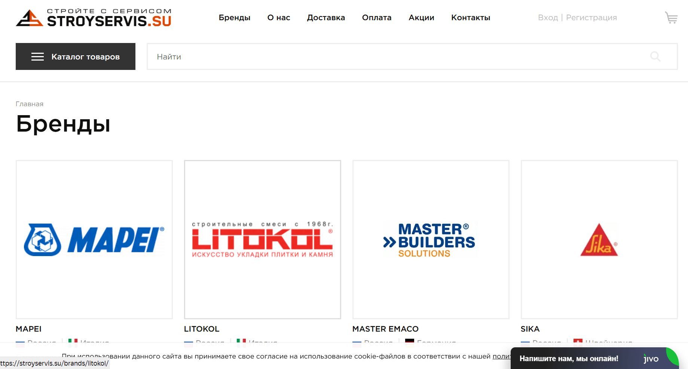This screenshot has height=369, width=688.
Task: Open the Доставка page
Action: pos(326,18)
